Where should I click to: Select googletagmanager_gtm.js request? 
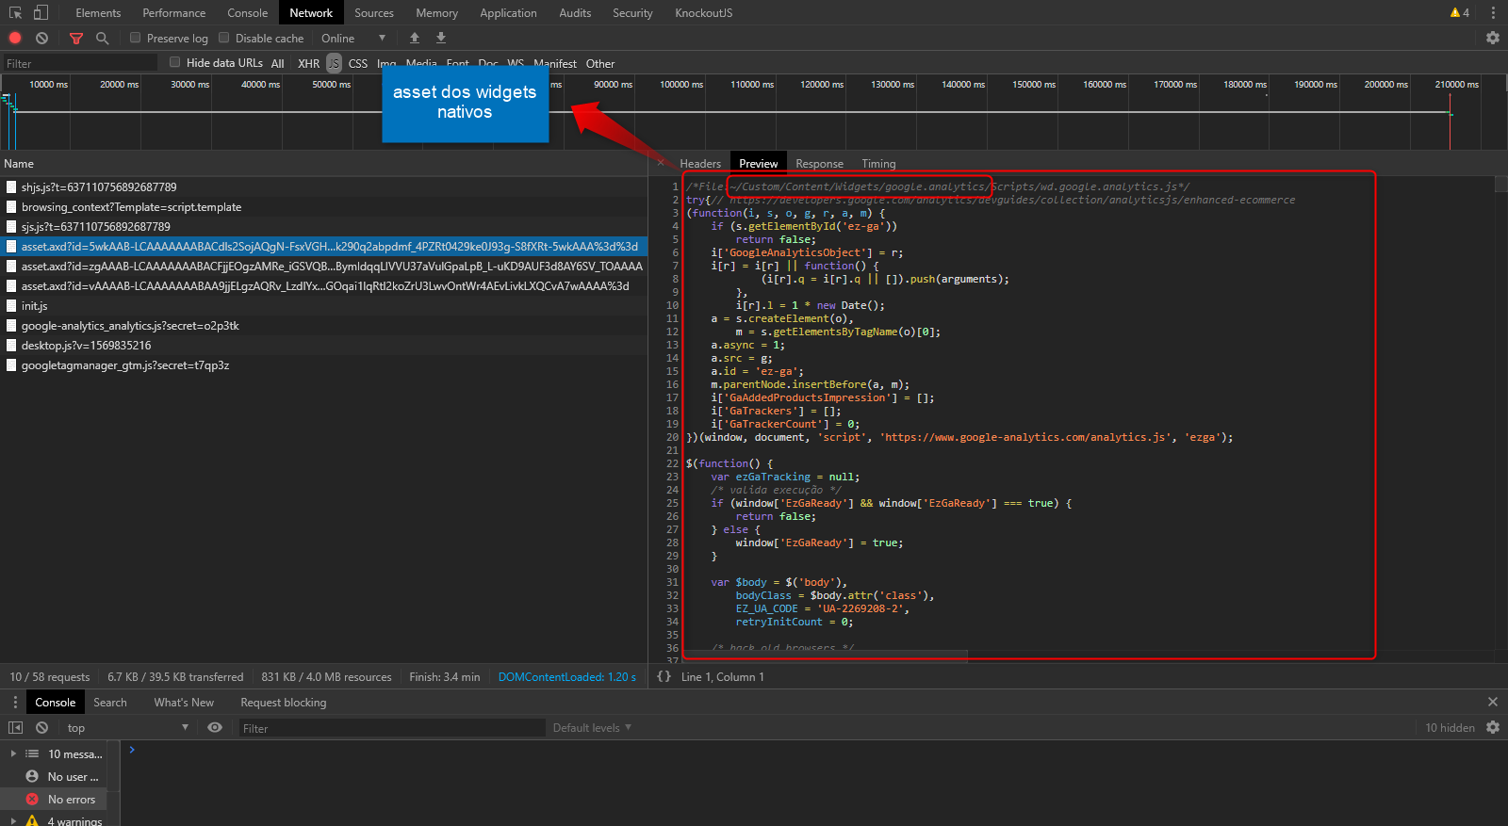coord(323,365)
